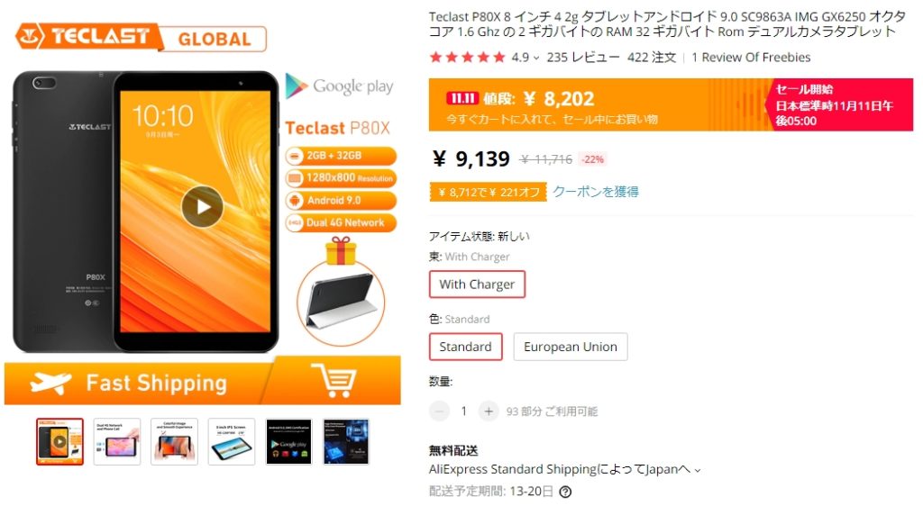This screenshot has width=923, height=506.
Task: Increase the quantity with the plus button
Action: coord(488,411)
